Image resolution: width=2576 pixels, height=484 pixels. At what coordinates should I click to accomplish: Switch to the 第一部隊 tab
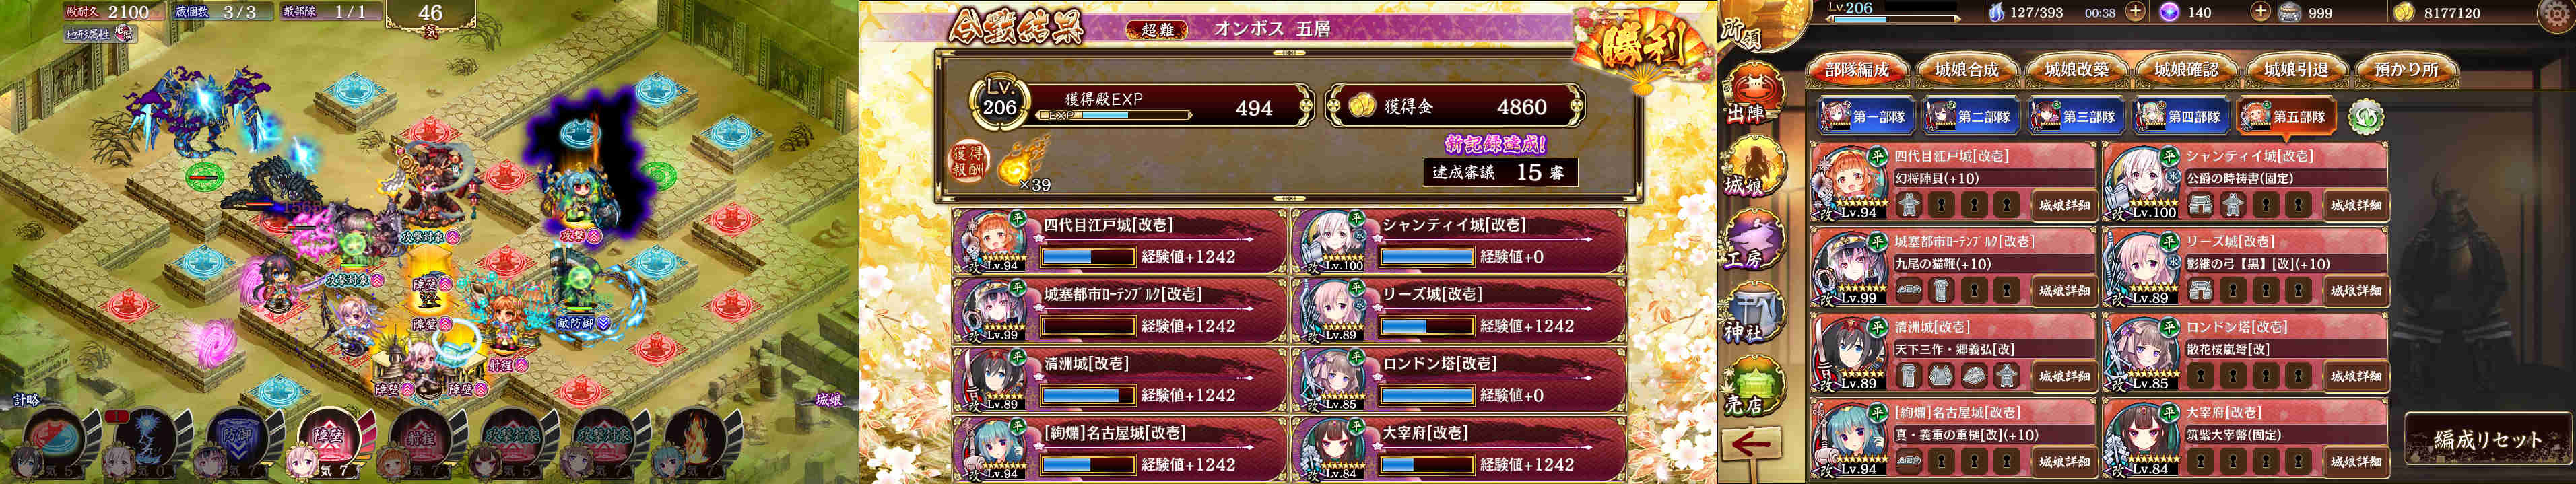1866,117
